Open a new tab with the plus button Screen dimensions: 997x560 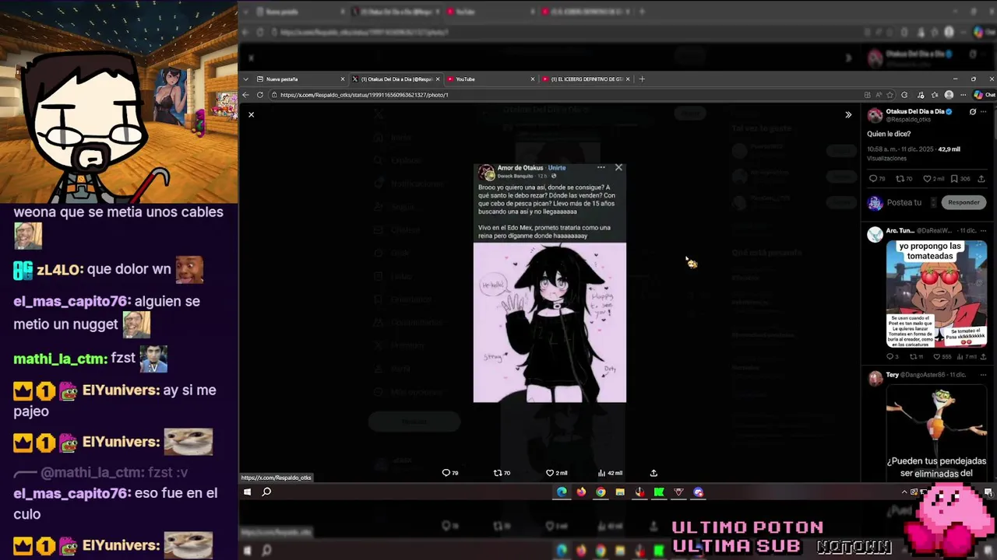point(642,79)
